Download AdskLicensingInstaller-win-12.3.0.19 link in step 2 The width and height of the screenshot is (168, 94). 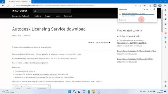pos(46,74)
